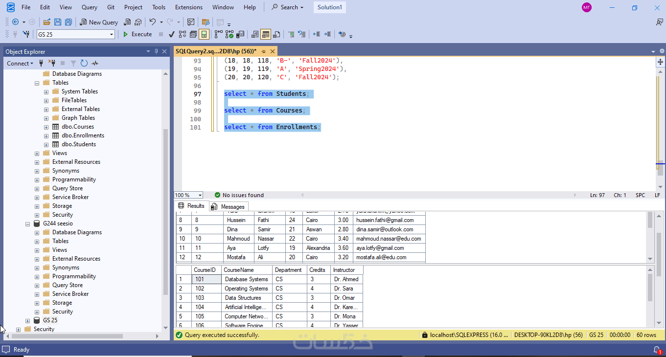
Task: Comment out the selected lines
Action: click(291, 34)
